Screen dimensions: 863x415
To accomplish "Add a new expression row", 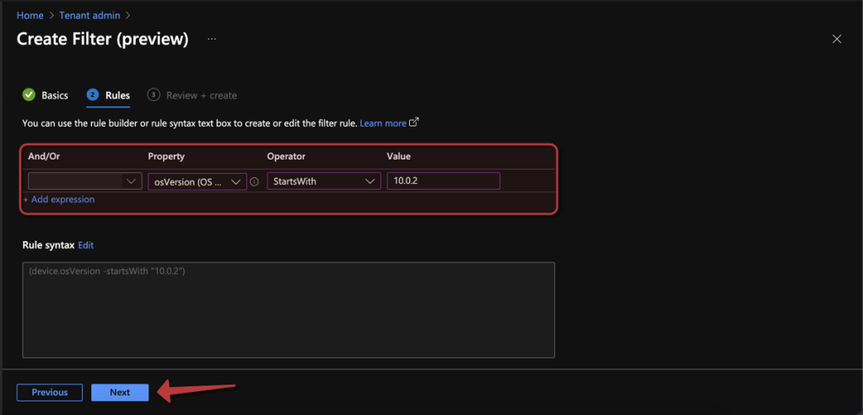I will pos(59,200).
